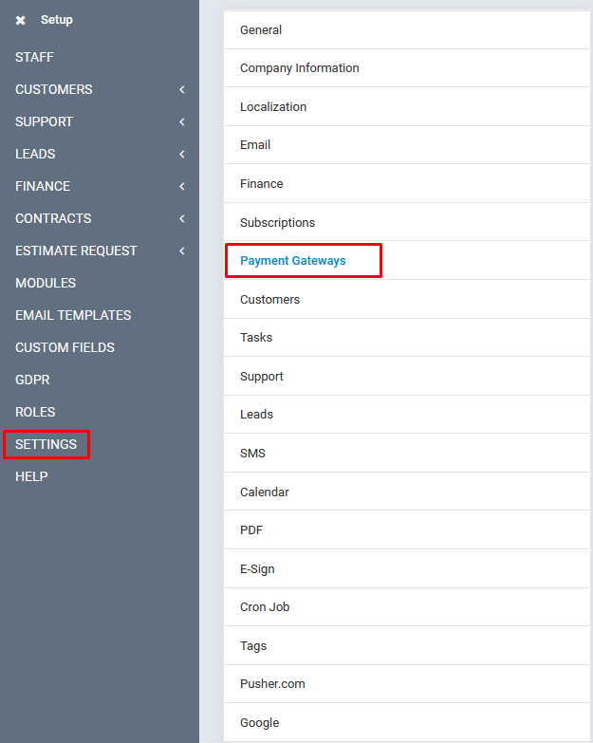
Task: Open Modules in the sidebar
Action: point(46,283)
